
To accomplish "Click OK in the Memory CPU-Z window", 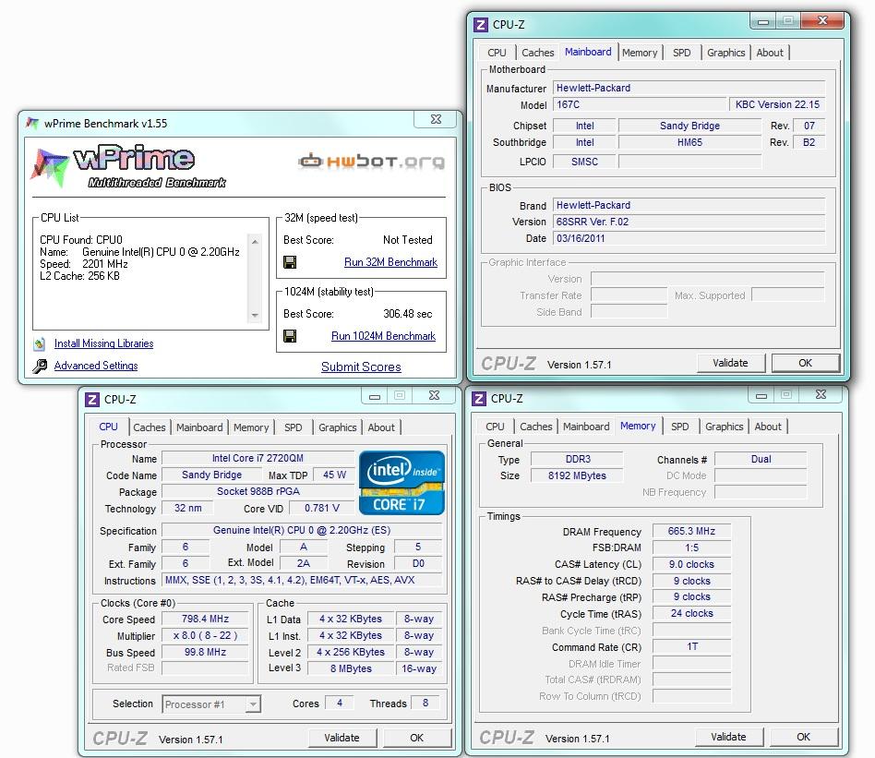I will (x=803, y=737).
